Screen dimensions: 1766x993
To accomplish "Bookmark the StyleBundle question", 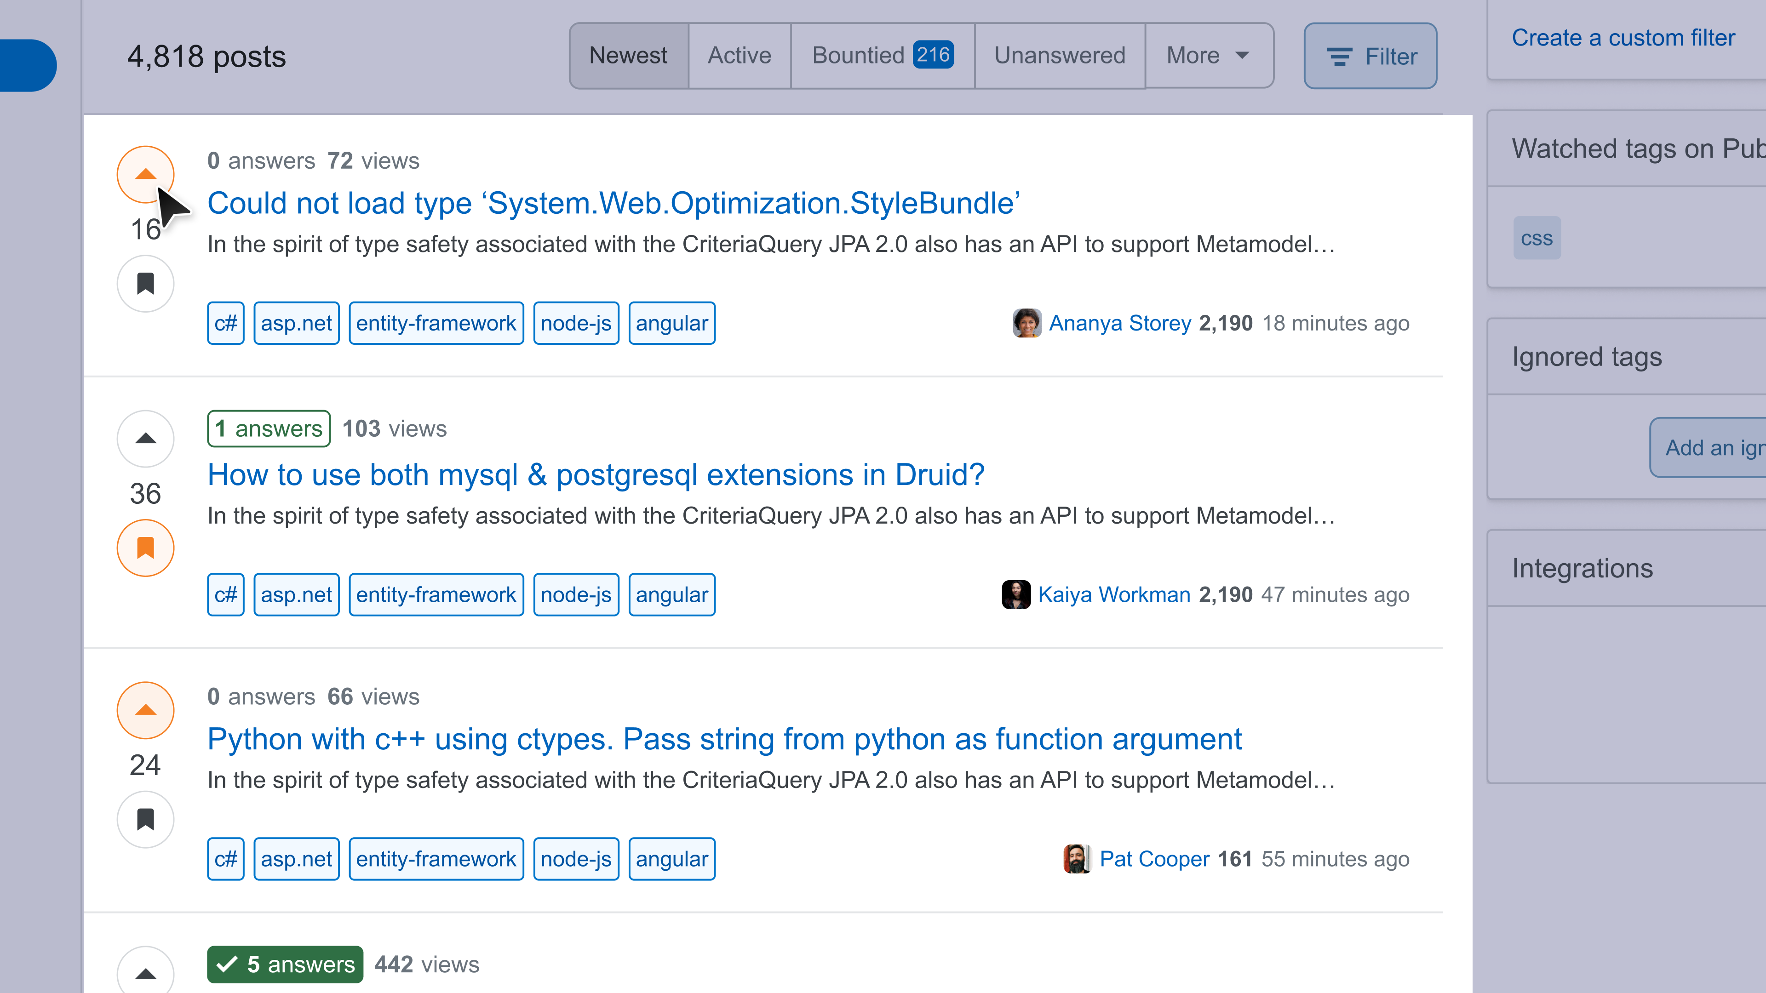I will 145,283.
